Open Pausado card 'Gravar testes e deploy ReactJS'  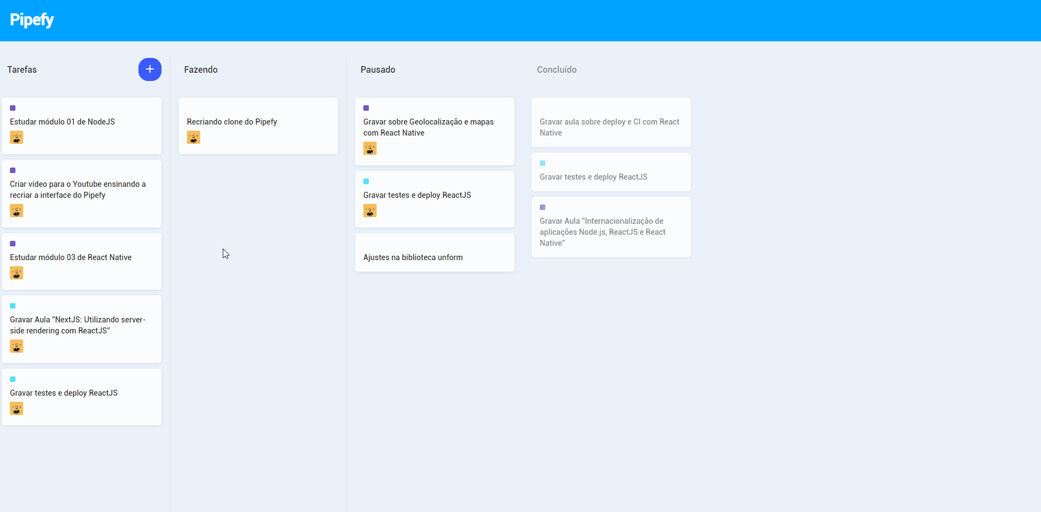coord(434,199)
